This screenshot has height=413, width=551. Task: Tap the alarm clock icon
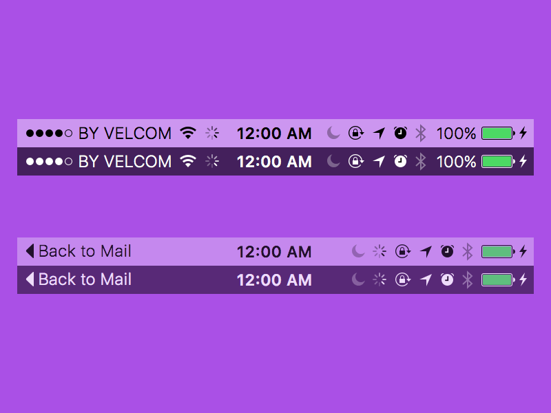(400, 133)
